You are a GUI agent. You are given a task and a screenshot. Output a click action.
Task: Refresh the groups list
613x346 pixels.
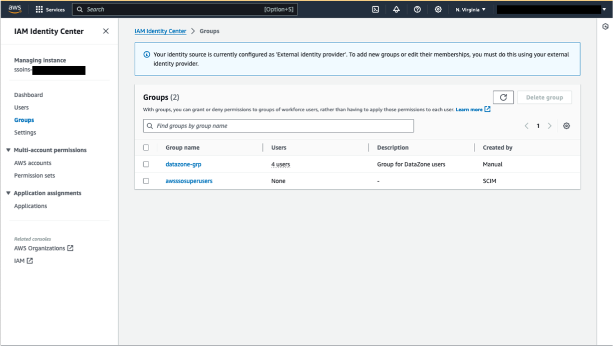point(503,97)
